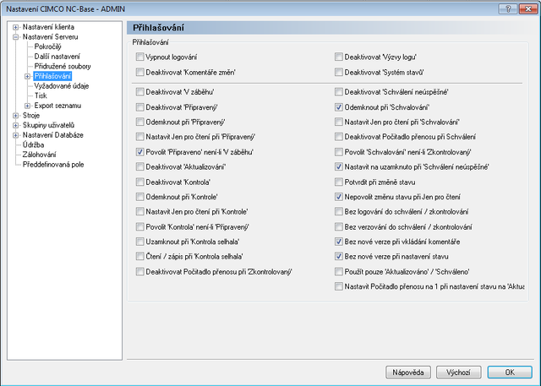Check Deaktivovat 'Připravený'

point(139,107)
